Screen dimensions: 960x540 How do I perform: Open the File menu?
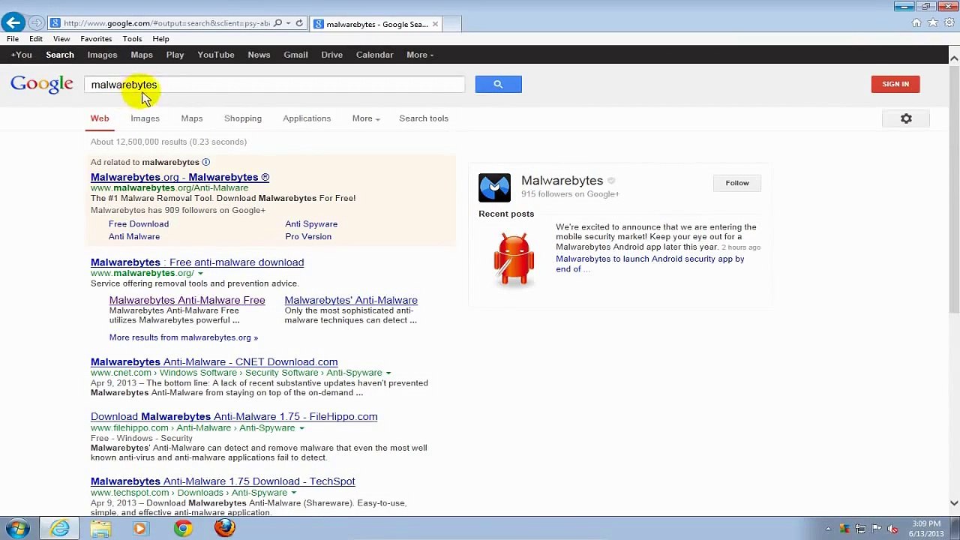[13, 39]
